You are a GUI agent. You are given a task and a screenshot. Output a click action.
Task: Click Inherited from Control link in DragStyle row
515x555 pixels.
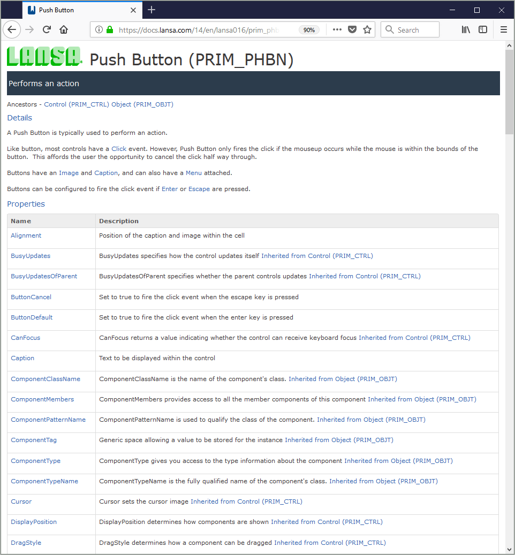pyautogui.click(x=330, y=543)
